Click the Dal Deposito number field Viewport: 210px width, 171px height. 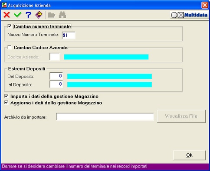coord(56,76)
